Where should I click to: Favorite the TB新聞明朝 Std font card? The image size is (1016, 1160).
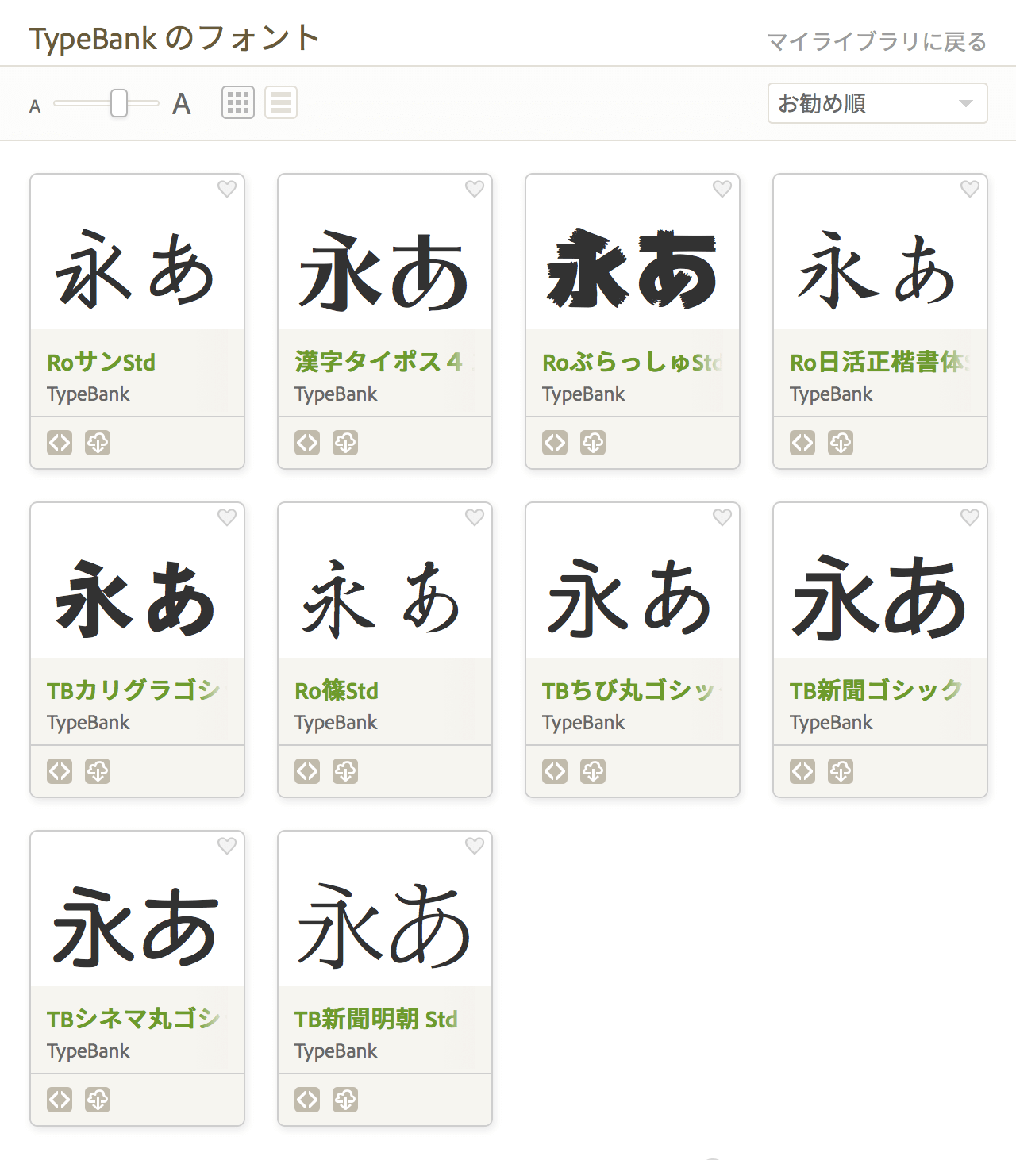475,846
